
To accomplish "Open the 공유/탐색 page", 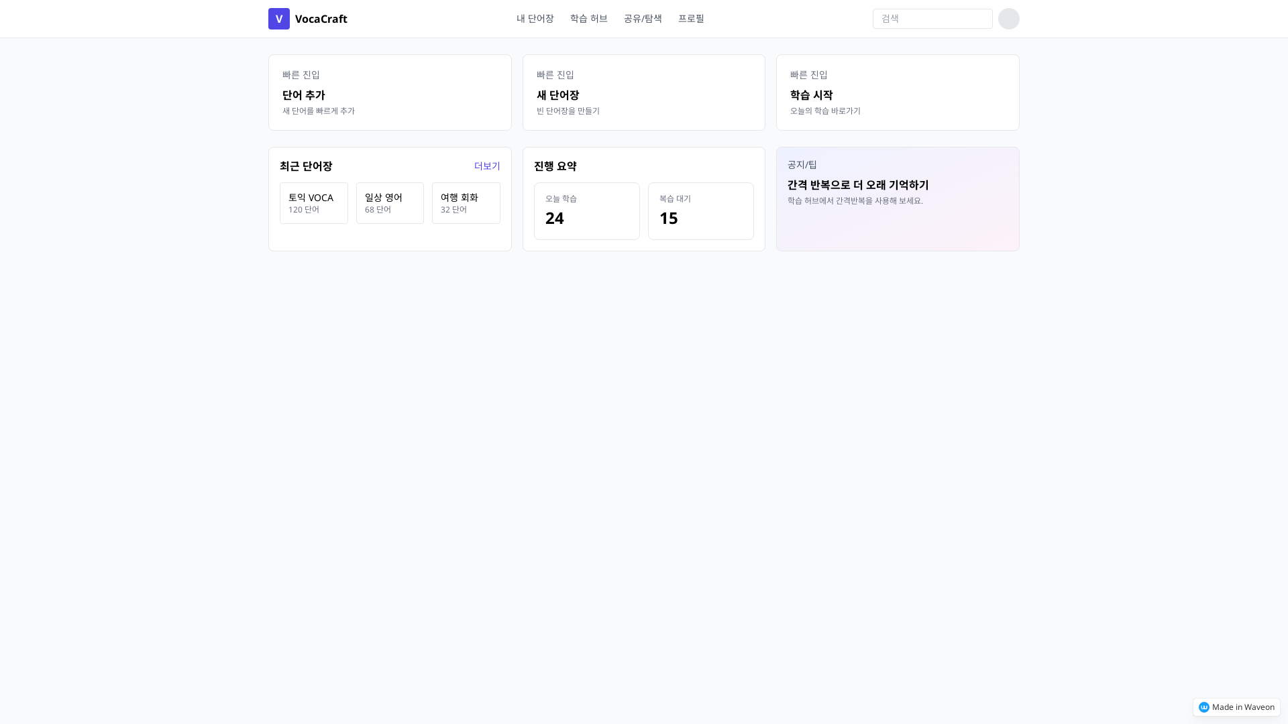I will coord(642,19).
